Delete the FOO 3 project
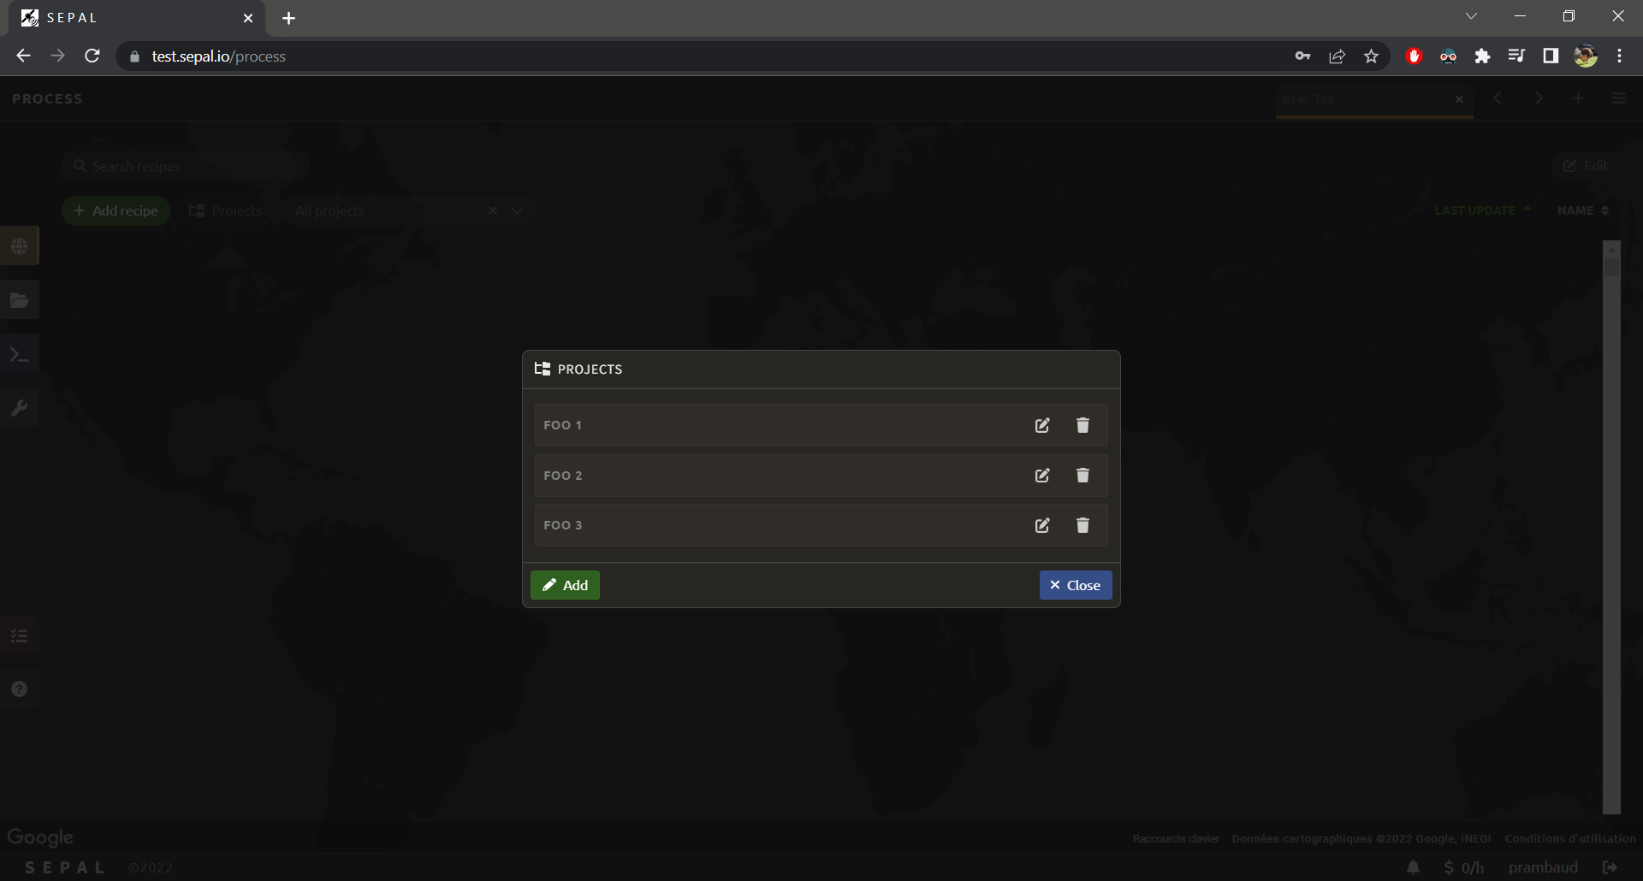The image size is (1643, 881). [x=1082, y=525]
